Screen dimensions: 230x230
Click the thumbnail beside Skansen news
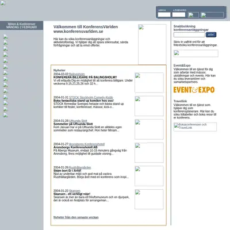point(149,200)
